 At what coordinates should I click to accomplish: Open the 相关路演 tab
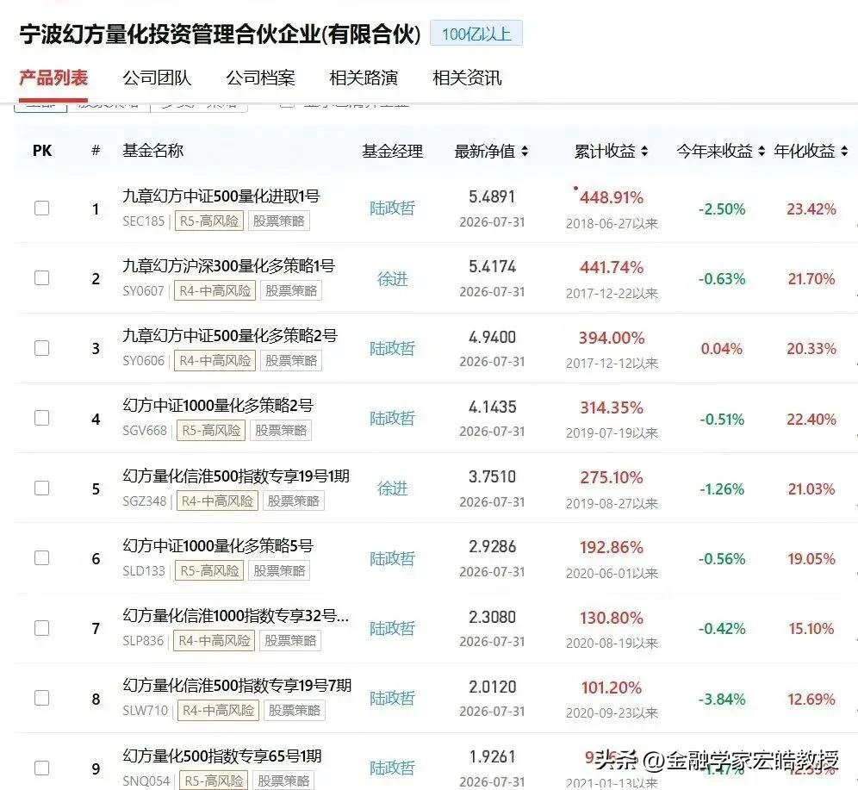pos(364,78)
